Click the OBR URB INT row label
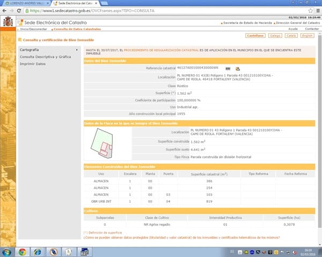 pos(101,201)
